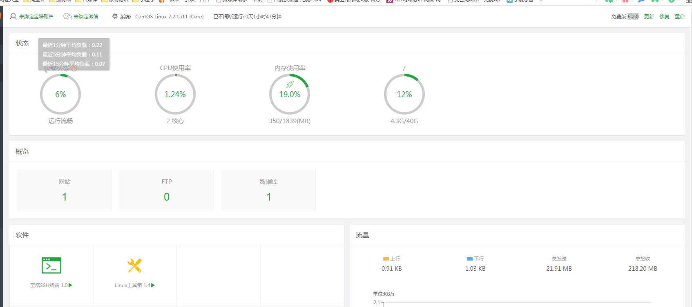Open the 网站 overview card

(65, 190)
